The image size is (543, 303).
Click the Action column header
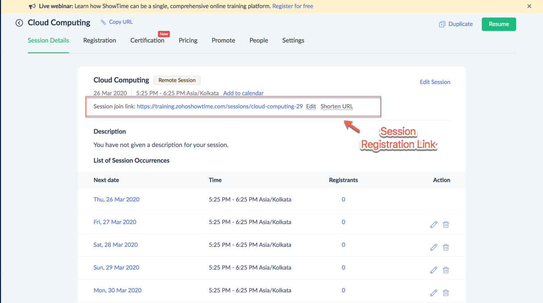441,180
